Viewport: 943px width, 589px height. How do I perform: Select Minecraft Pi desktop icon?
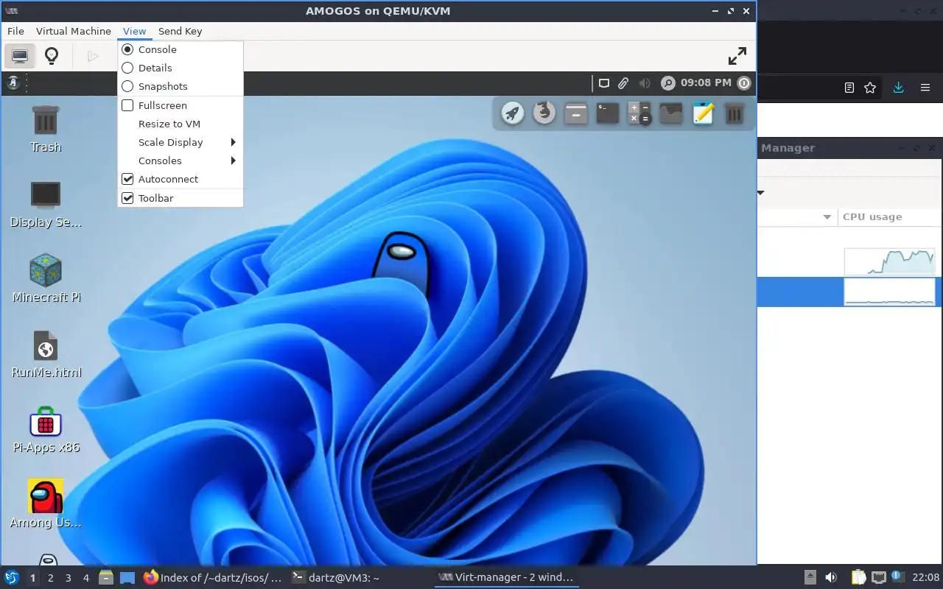(x=46, y=279)
